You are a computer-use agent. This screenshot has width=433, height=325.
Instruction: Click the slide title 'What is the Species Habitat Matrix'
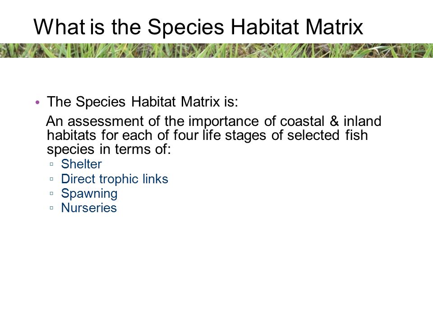[198, 27]
